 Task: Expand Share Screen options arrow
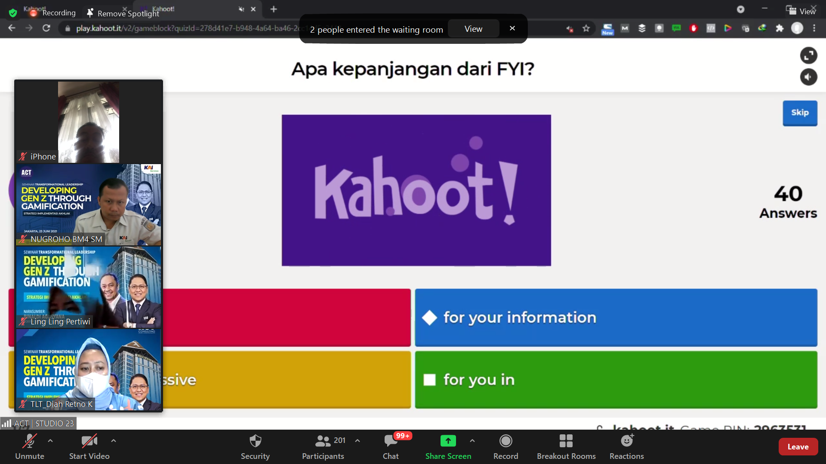472,440
